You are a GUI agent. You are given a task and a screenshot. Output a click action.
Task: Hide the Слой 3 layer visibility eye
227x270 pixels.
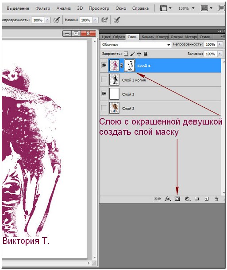104,94
